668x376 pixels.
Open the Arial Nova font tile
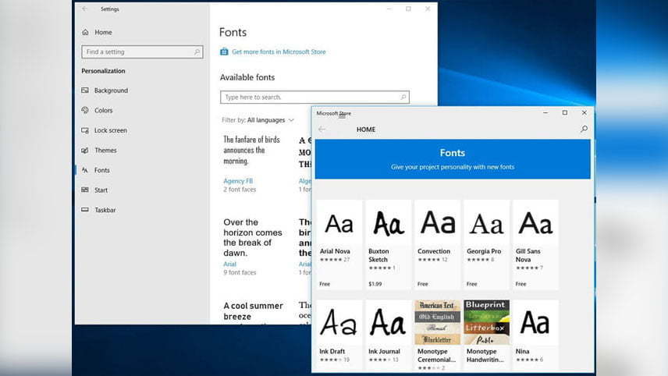click(x=339, y=245)
